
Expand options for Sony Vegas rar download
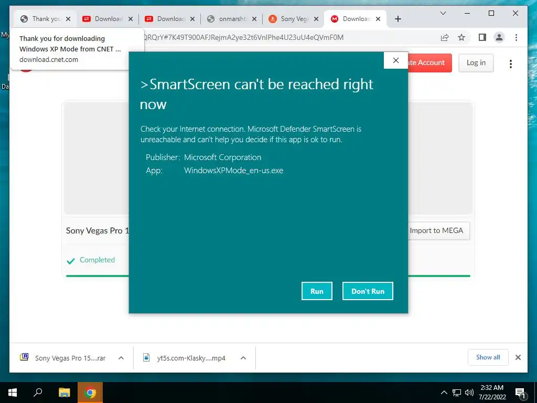pos(121,358)
